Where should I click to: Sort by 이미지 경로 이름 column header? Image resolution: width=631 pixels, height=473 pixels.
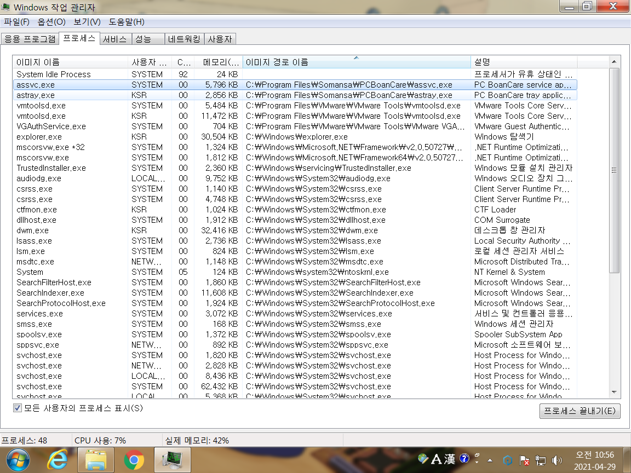(x=357, y=62)
